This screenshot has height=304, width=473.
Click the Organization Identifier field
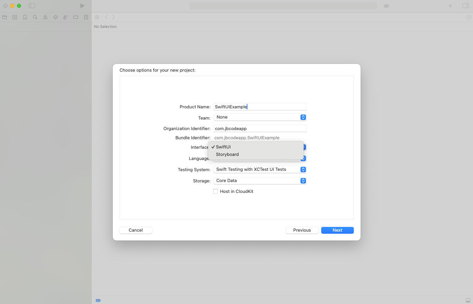[260, 128]
